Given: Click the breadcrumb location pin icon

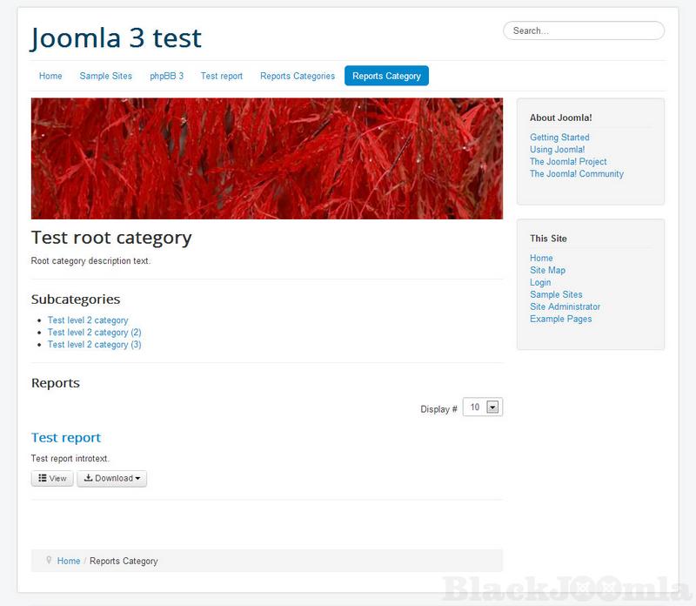Looking at the screenshot, I should tap(49, 561).
